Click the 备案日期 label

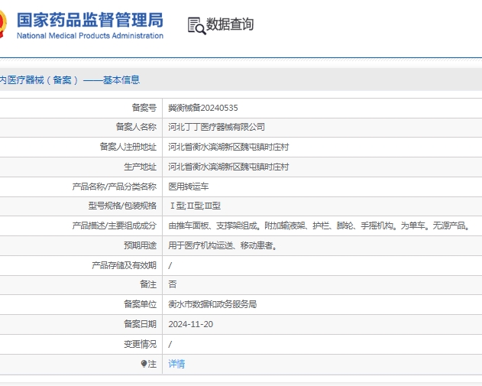(141, 324)
